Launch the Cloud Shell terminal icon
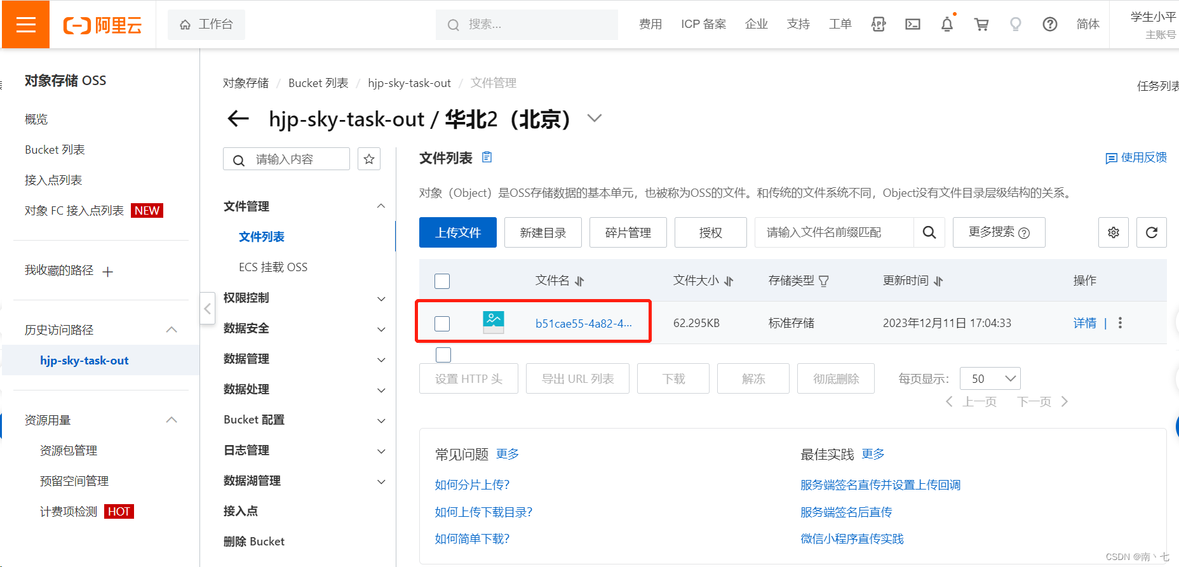Viewport: 1179px width, 567px height. 913,24
